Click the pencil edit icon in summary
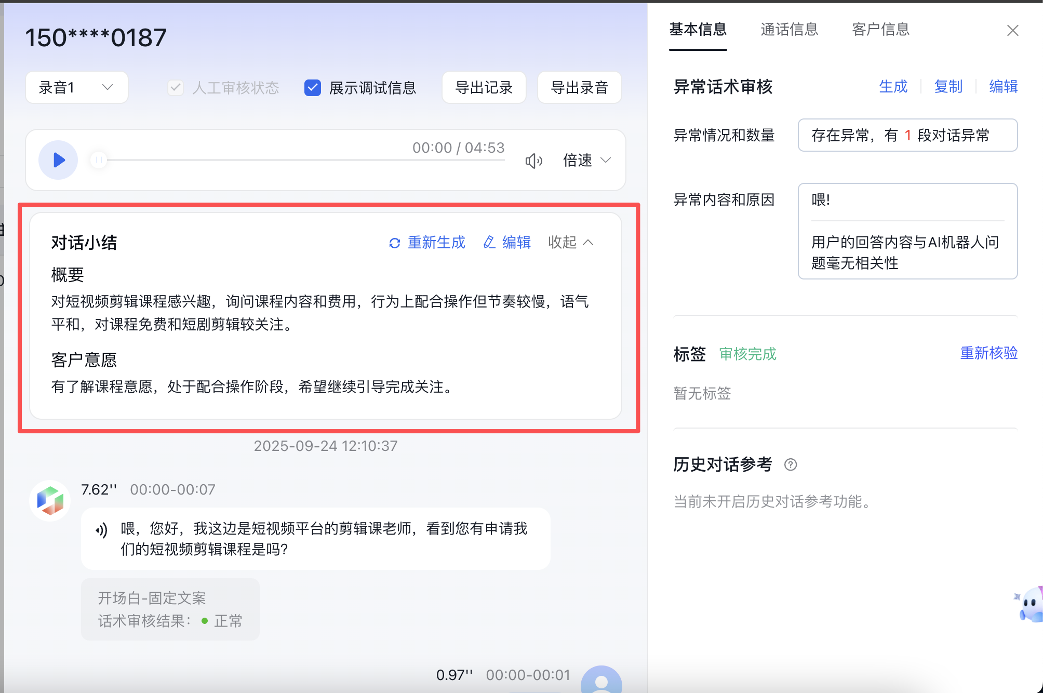Viewport: 1043px width, 693px height. click(x=489, y=243)
